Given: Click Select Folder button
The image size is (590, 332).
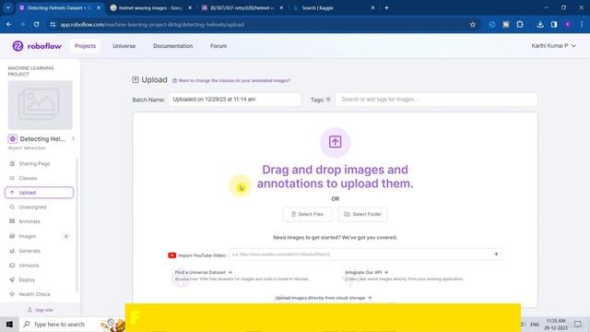Looking at the screenshot, I should coord(362,214).
